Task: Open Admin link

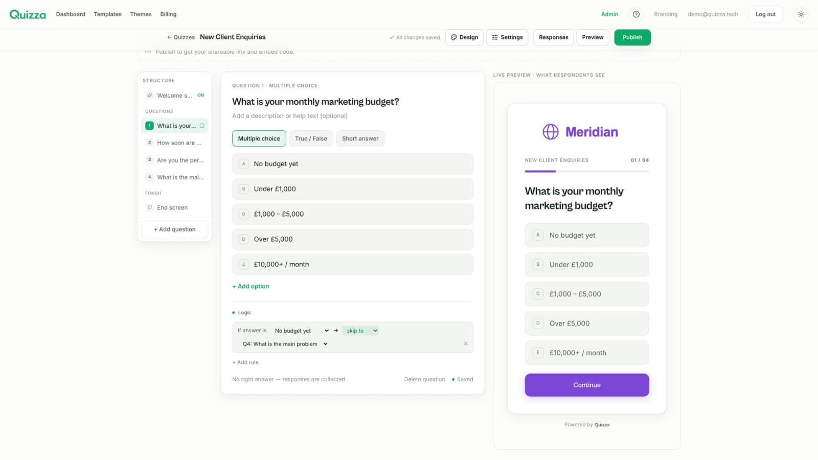Action: [x=609, y=14]
